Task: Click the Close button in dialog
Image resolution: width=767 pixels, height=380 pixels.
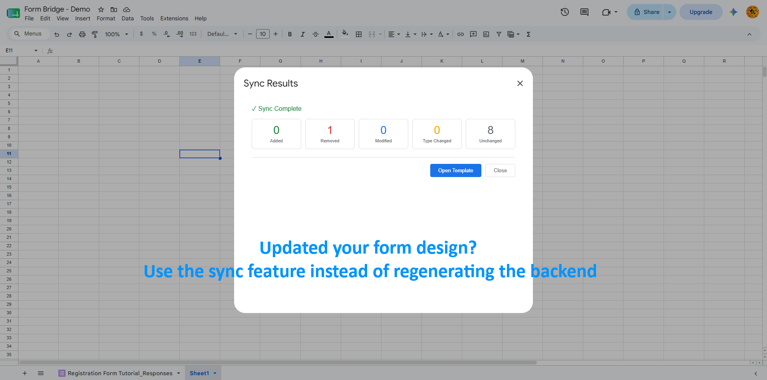Action: pyautogui.click(x=500, y=170)
